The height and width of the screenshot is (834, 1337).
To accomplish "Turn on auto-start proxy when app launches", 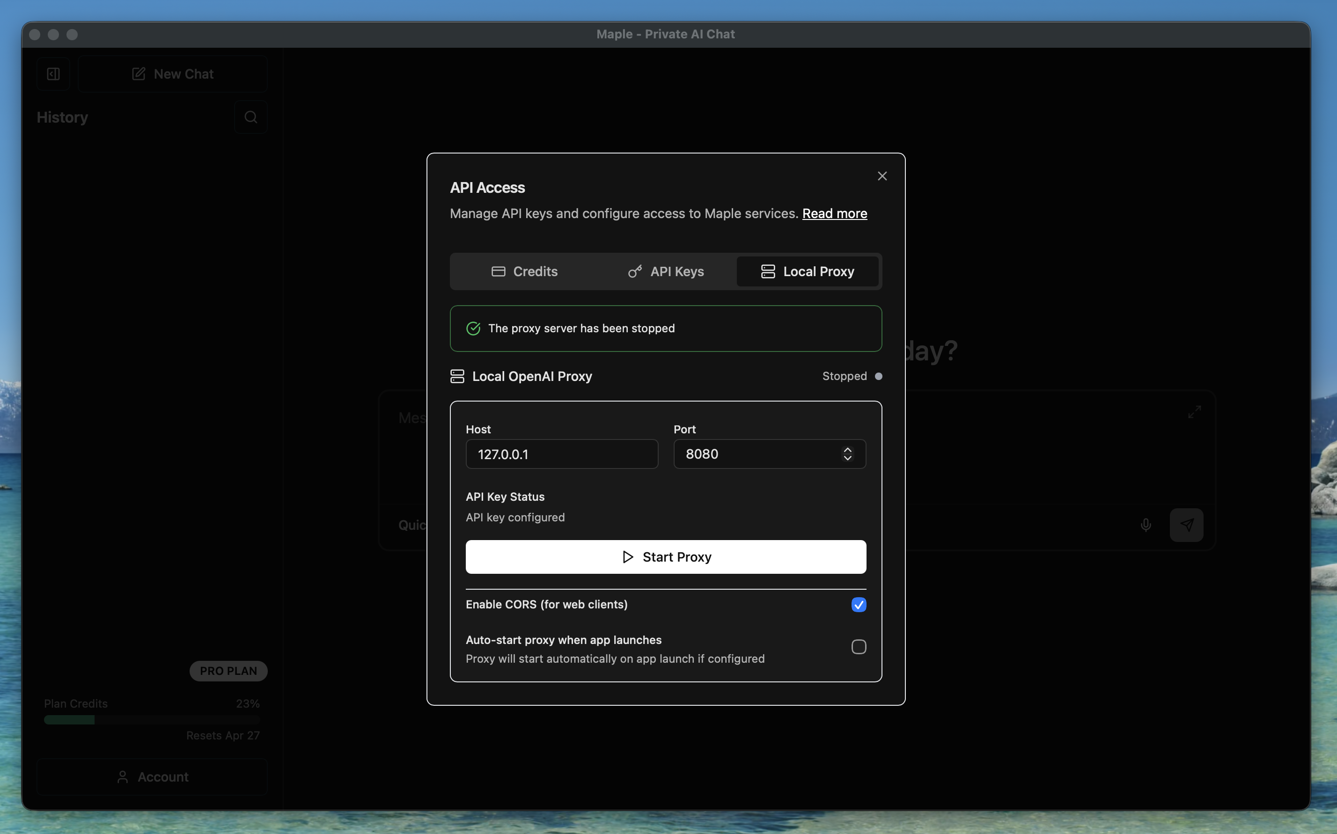I will 858,646.
